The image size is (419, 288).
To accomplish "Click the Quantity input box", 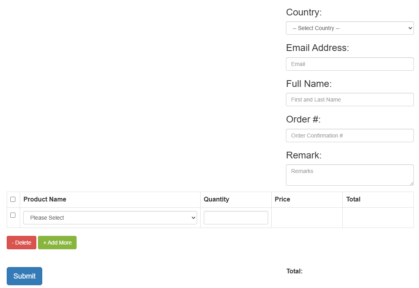I will click(236, 218).
